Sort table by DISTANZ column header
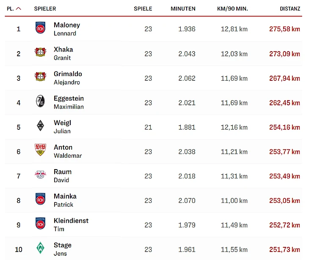This screenshot has width=309, height=260. coord(290,8)
